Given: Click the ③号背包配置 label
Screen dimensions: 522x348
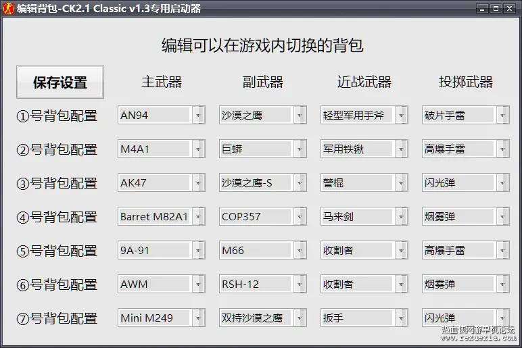Looking at the screenshot, I should tap(57, 183).
